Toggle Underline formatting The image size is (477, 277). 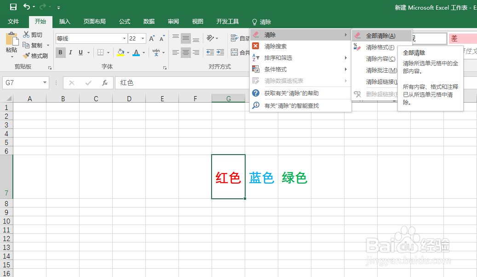pyautogui.click(x=80, y=52)
